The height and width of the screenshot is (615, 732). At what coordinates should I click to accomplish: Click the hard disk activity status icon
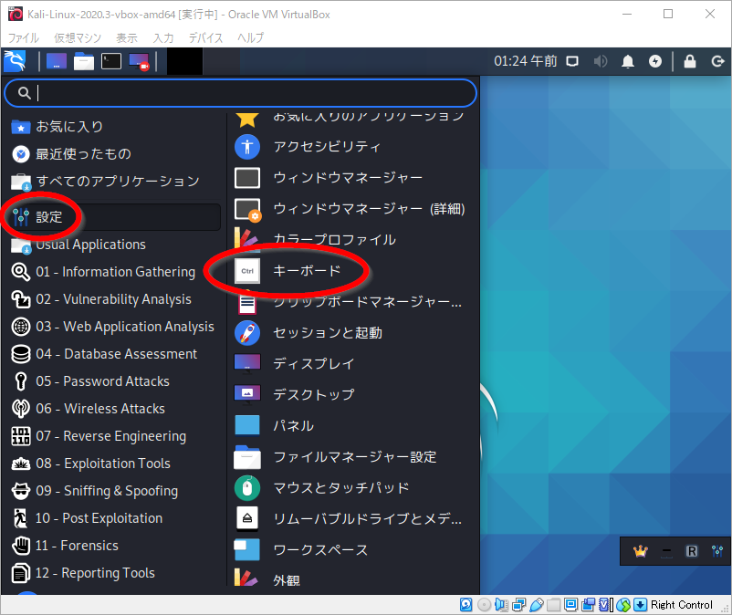click(x=465, y=605)
